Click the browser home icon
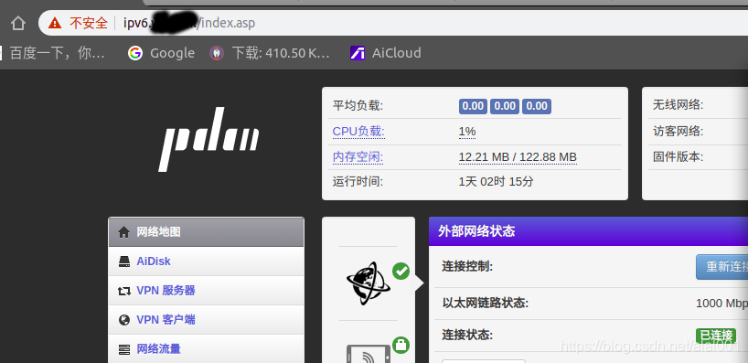The image size is (748, 363). 17,23
